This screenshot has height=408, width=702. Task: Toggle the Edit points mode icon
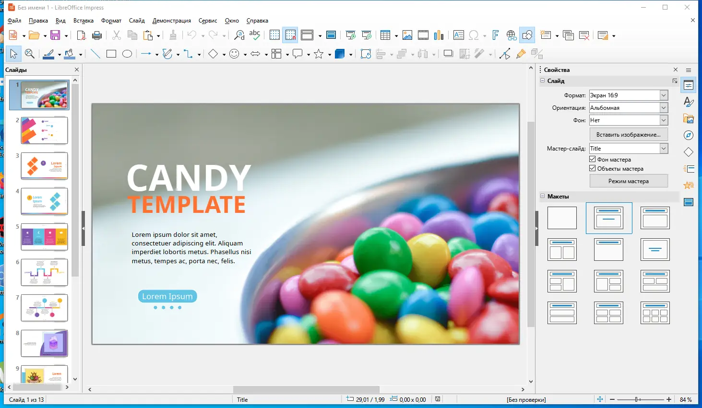[505, 54]
